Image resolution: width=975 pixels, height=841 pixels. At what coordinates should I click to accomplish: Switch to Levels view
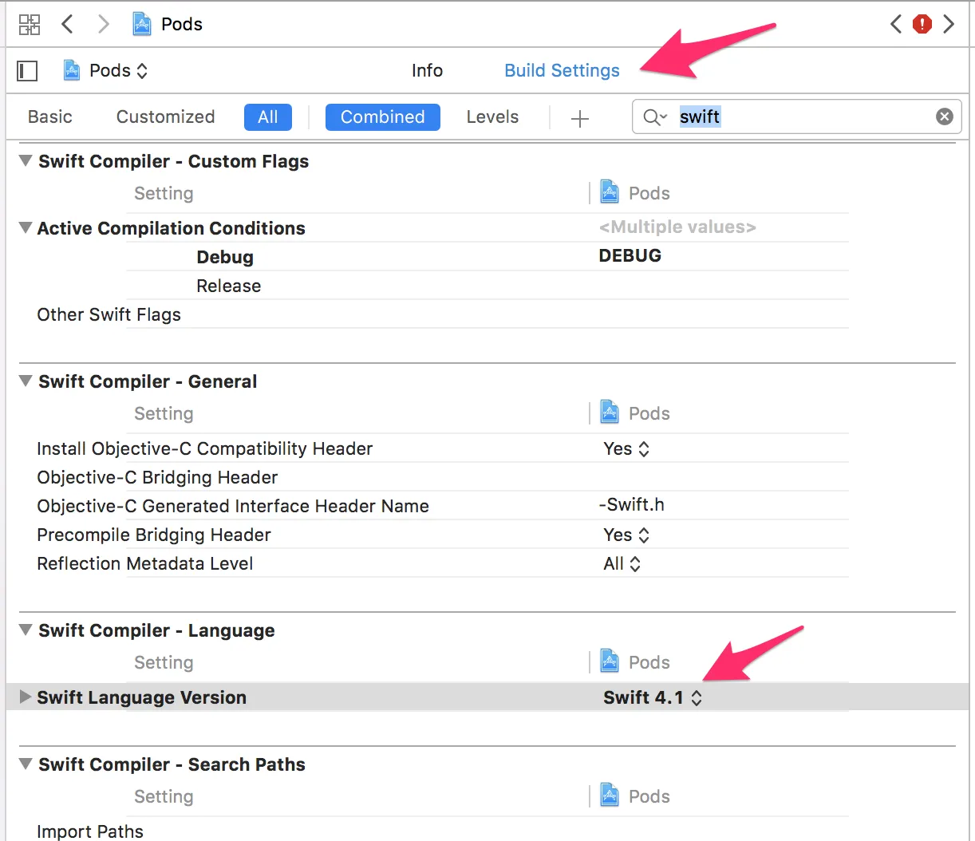pos(492,116)
